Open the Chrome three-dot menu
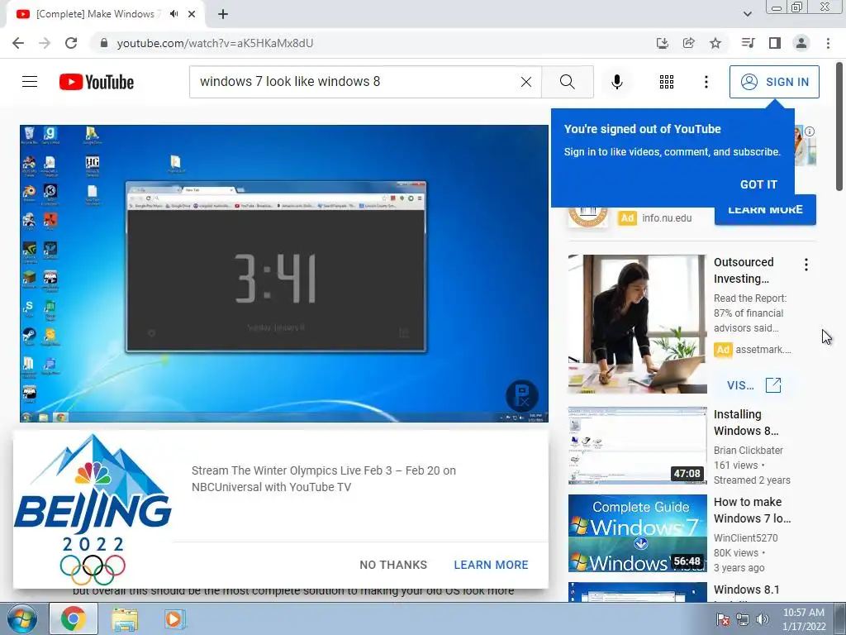 point(828,43)
